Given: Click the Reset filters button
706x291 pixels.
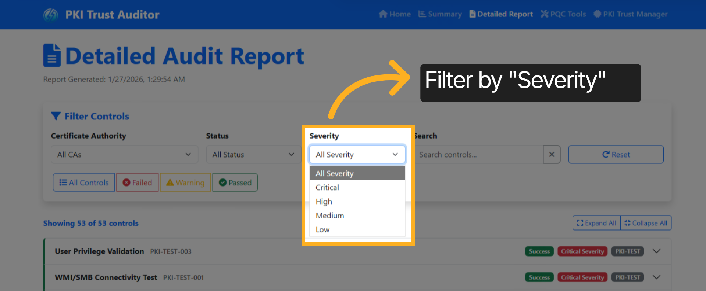Looking at the screenshot, I should [616, 155].
